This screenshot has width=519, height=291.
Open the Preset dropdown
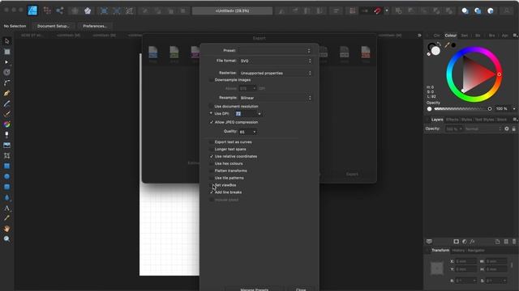[276, 51]
